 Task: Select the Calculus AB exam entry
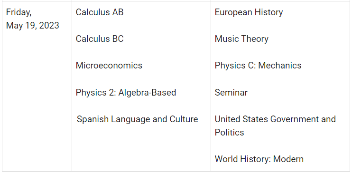100,12
